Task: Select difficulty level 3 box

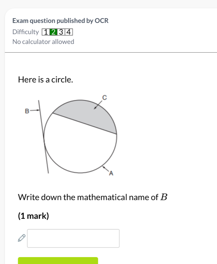Action: coord(61,32)
